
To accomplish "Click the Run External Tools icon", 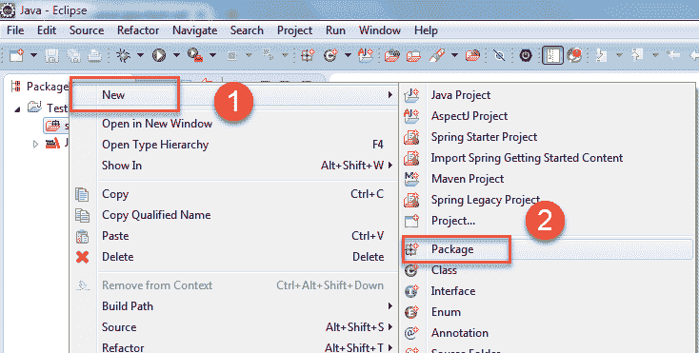I will pos(195,55).
